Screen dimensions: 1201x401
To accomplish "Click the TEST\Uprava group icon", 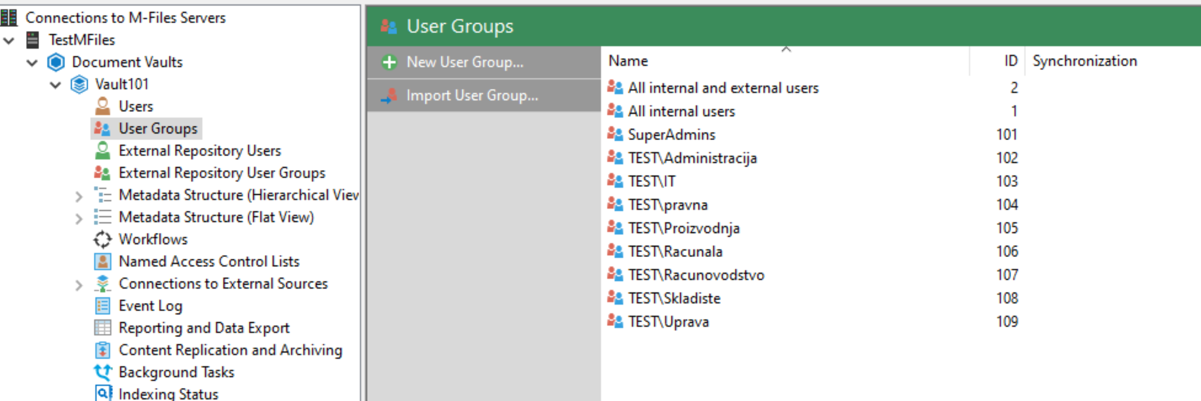I will pyautogui.click(x=615, y=321).
